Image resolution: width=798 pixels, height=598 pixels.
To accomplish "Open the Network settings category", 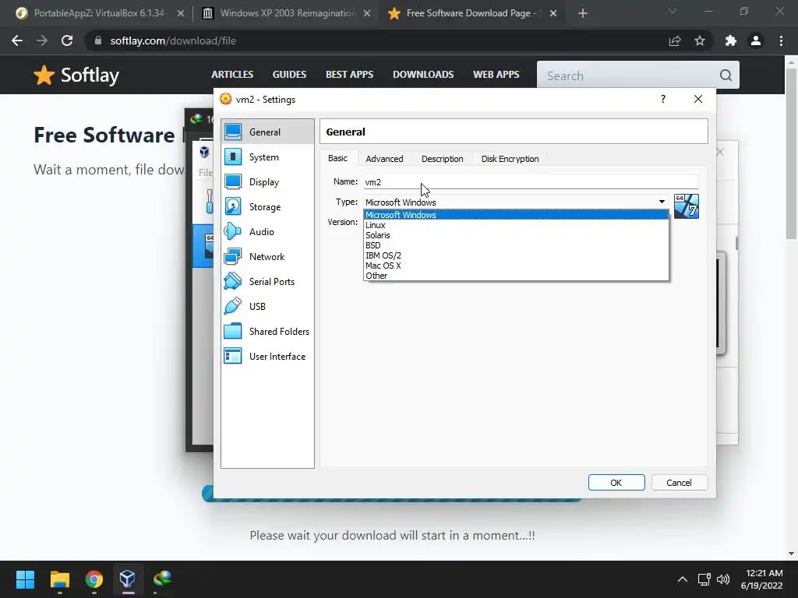I will (x=267, y=257).
